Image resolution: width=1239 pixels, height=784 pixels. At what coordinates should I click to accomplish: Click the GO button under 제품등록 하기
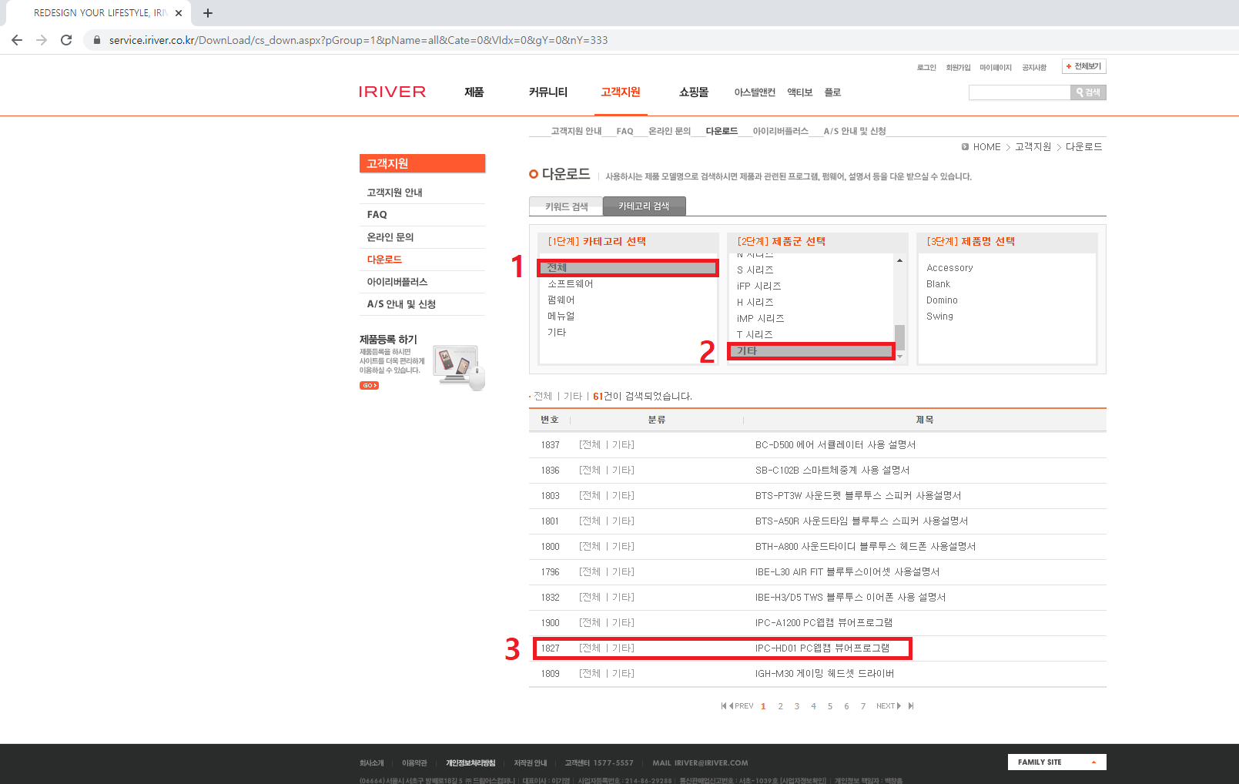[x=369, y=385]
